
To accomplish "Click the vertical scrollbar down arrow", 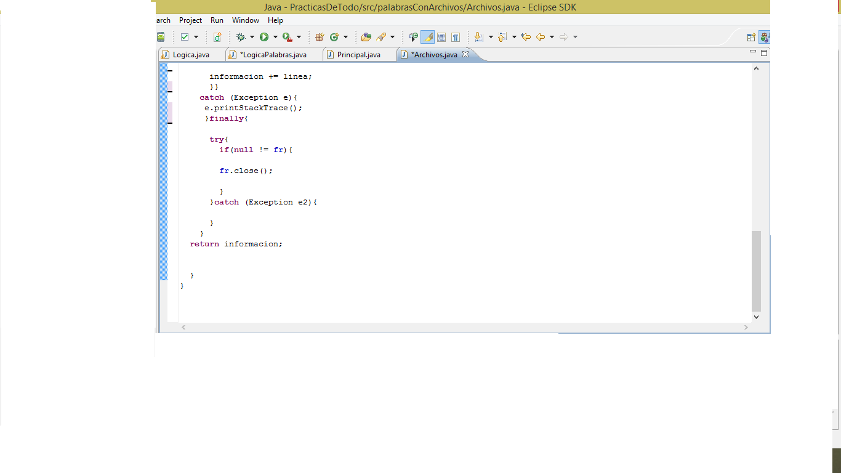I will point(757,317).
